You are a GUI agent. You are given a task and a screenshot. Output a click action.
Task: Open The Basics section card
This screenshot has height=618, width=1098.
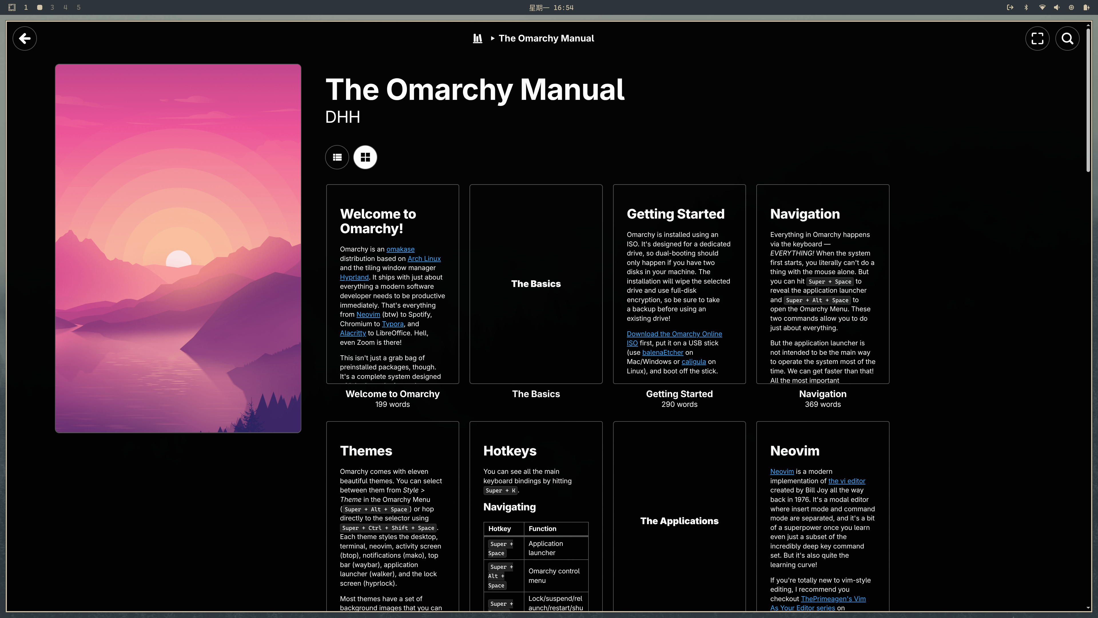[536, 284]
